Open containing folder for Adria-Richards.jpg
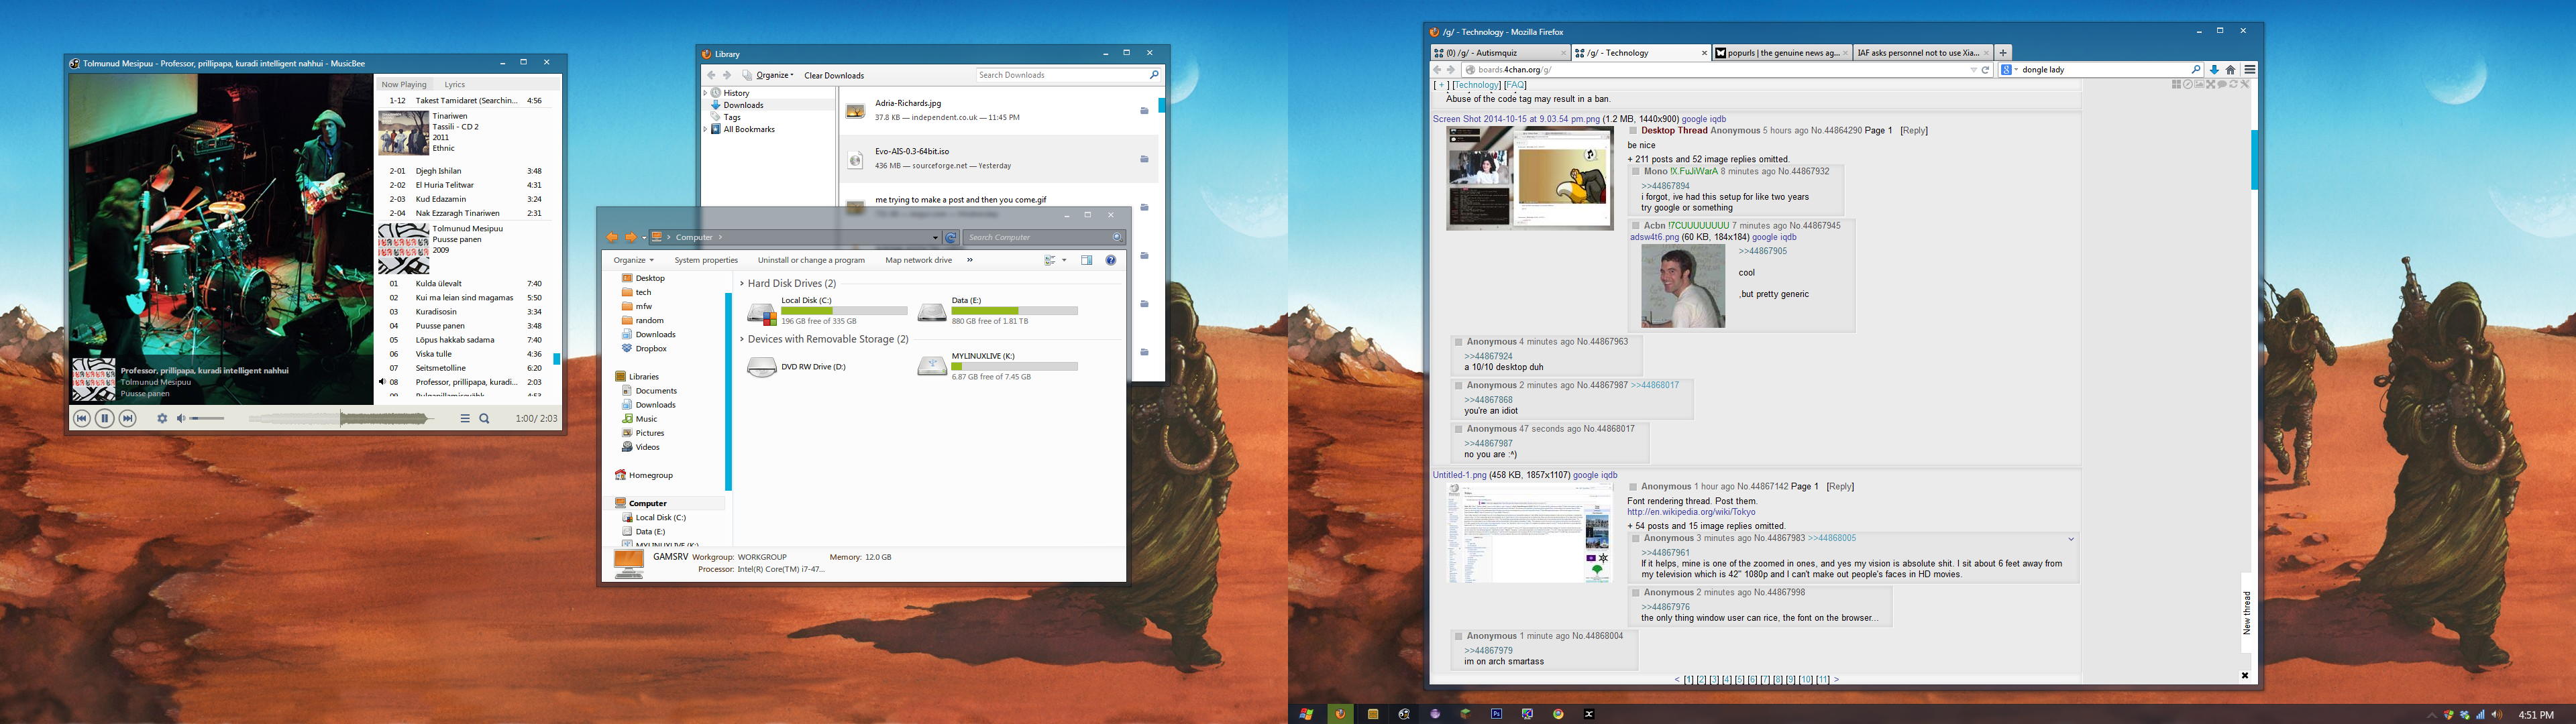This screenshot has height=724, width=2576. [1144, 111]
